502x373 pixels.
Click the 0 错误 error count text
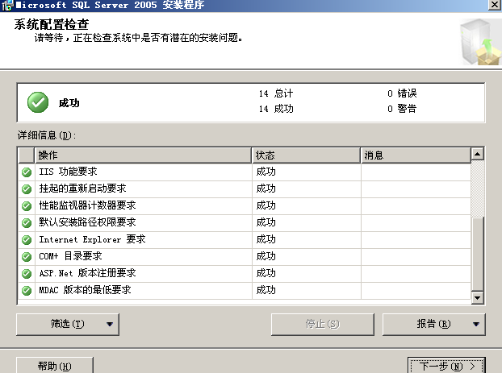coord(402,93)
